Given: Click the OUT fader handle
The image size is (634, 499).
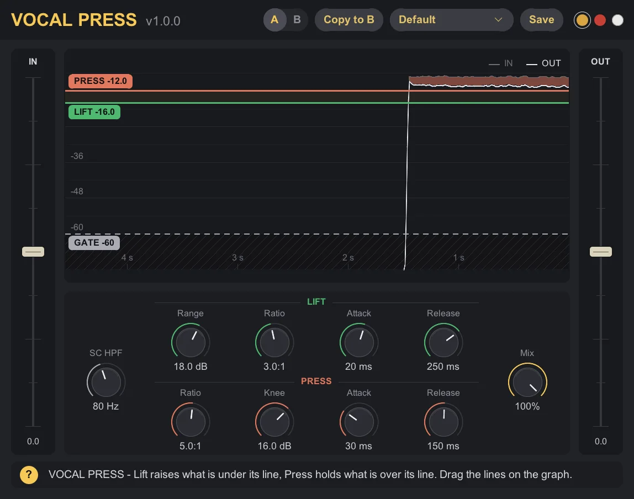Looking at the screenshot, I should (x=601, y=252).
